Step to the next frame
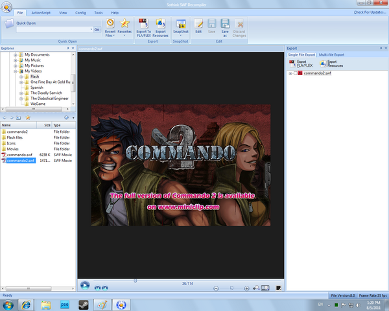Viewport: 389px width, 311px height. (105, 288)
